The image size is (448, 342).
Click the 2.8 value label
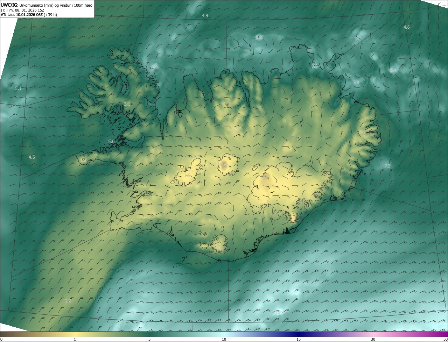68,301
